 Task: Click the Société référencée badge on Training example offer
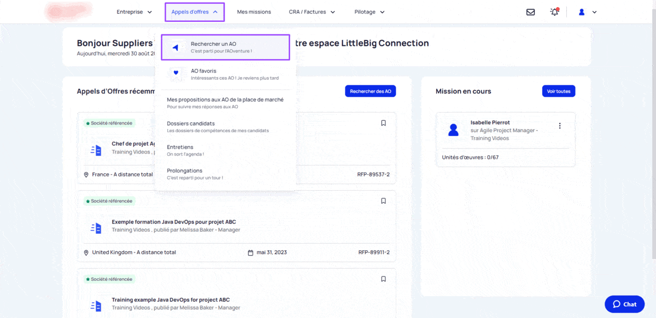(109, 279)
